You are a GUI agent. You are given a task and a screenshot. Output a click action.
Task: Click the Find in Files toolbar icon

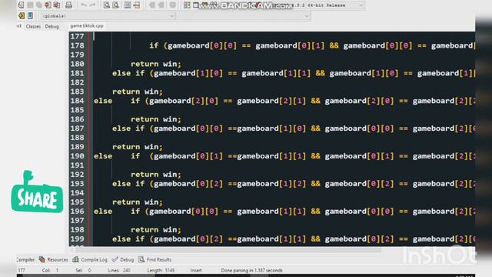[128, 5]
